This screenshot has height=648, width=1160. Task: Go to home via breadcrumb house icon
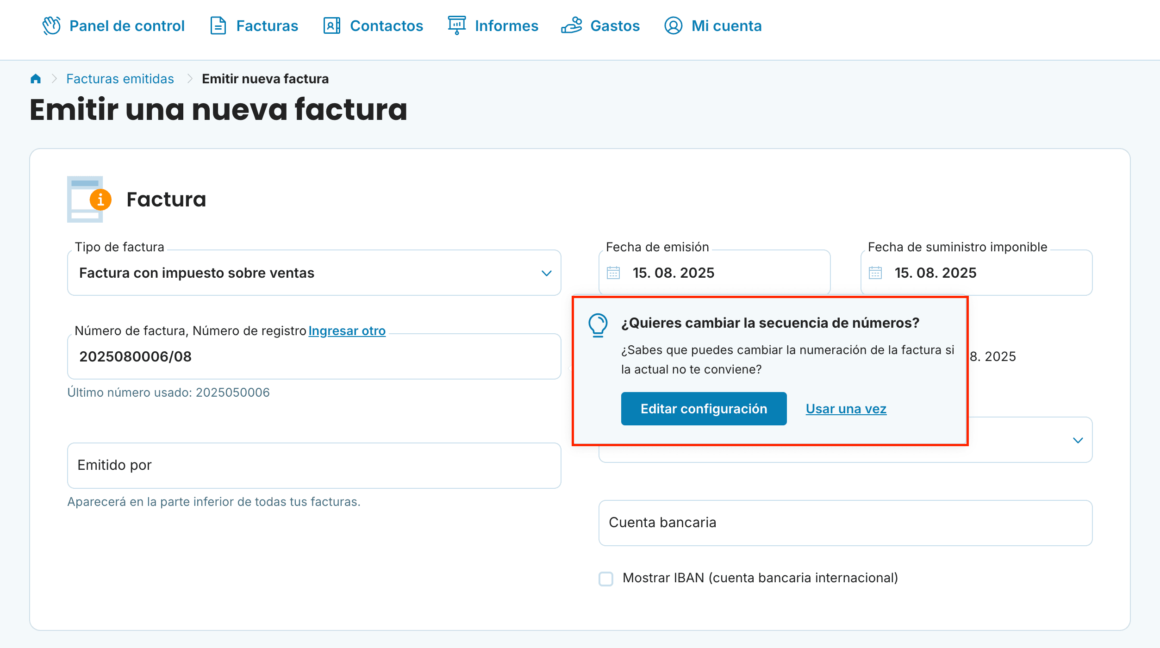point(36,79)
